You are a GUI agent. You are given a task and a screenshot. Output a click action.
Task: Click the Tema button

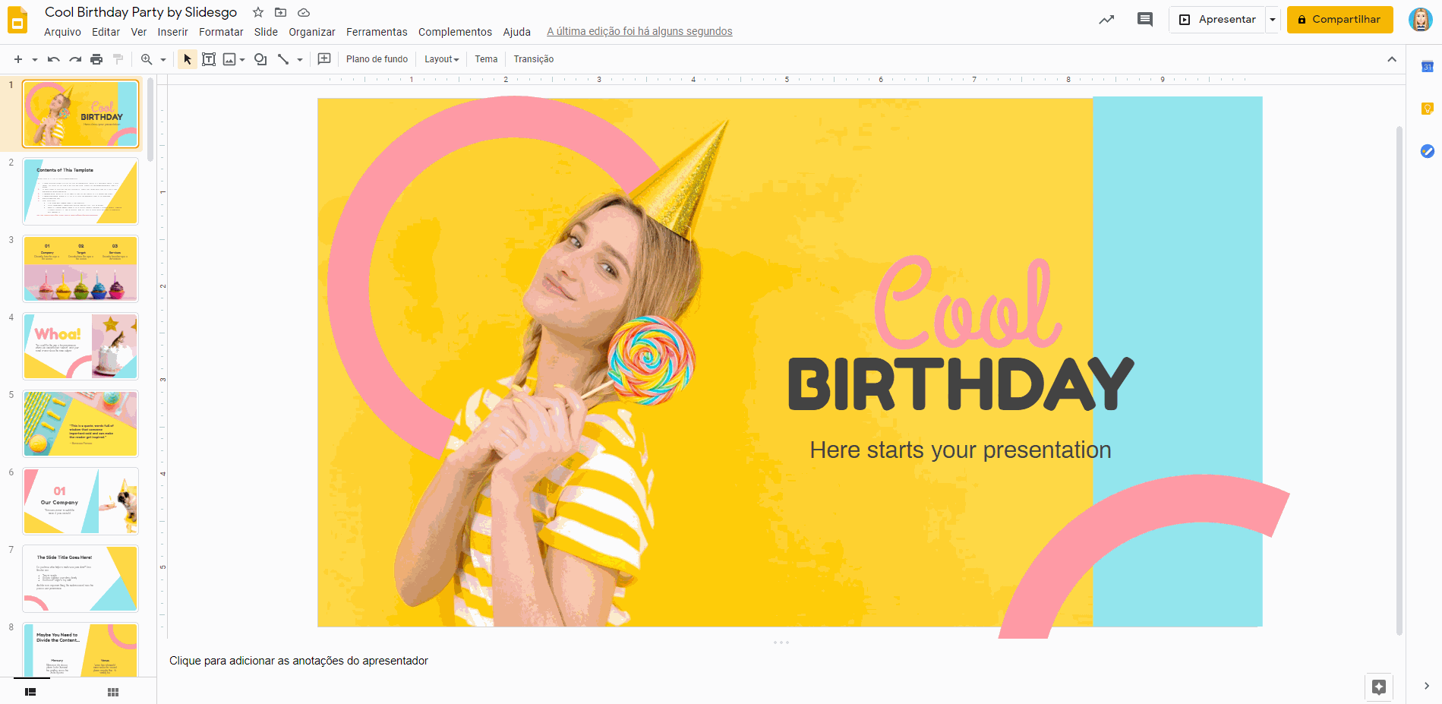pos(486,59)
